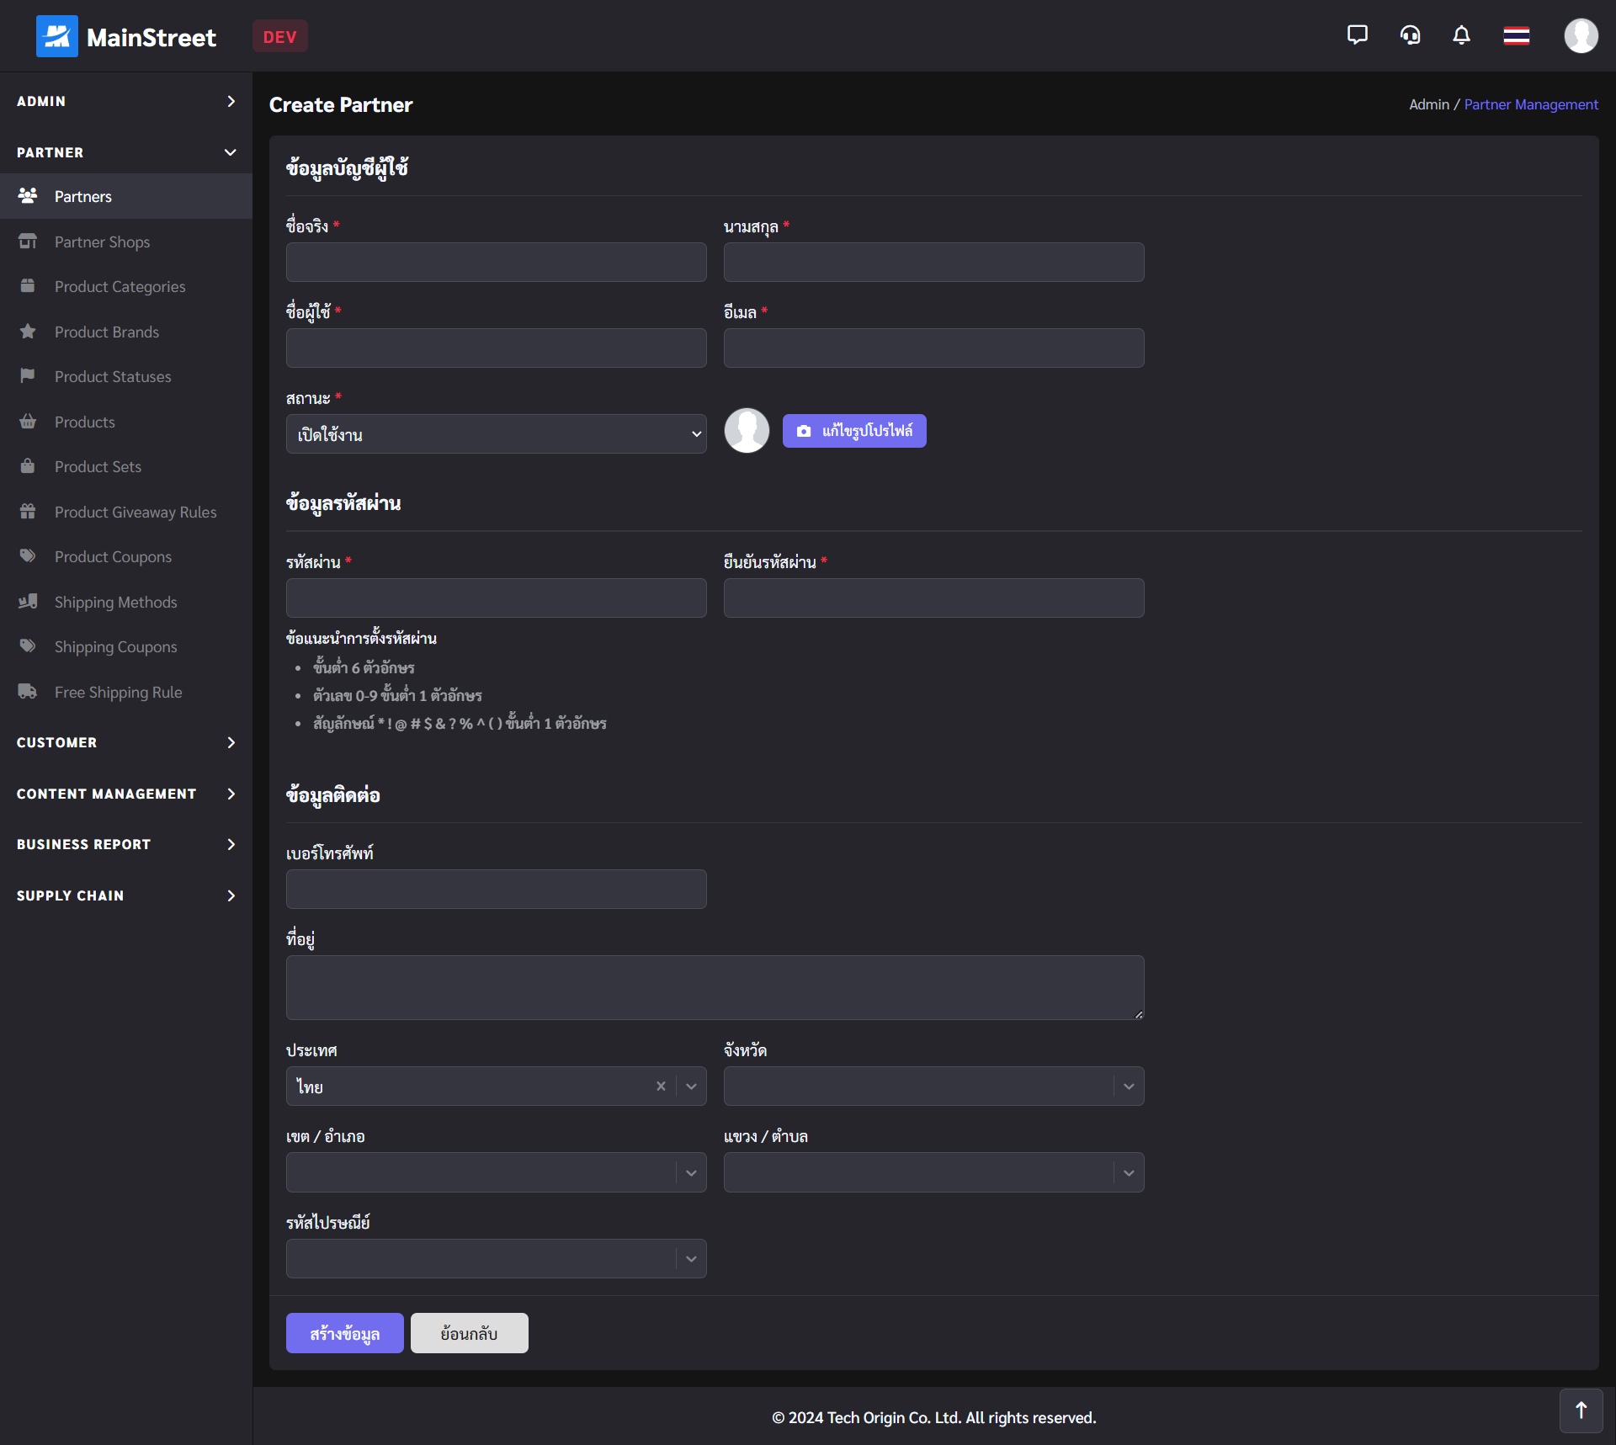This screenshot has height=1445, width=1616.
Task: Click the Shipping Methods sidebar icon
Action: [28, 601]
